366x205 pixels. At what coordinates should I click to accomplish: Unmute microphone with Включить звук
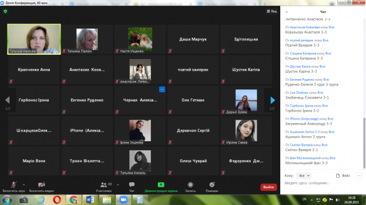(14, 187)
